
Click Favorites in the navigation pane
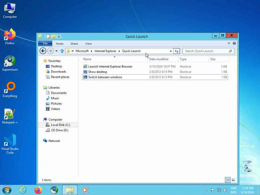point(54,61)
